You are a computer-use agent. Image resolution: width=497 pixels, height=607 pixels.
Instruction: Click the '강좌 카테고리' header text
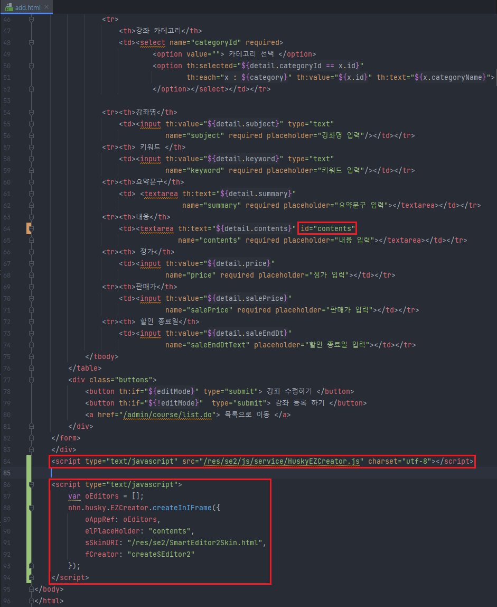[x=158, y=31]
